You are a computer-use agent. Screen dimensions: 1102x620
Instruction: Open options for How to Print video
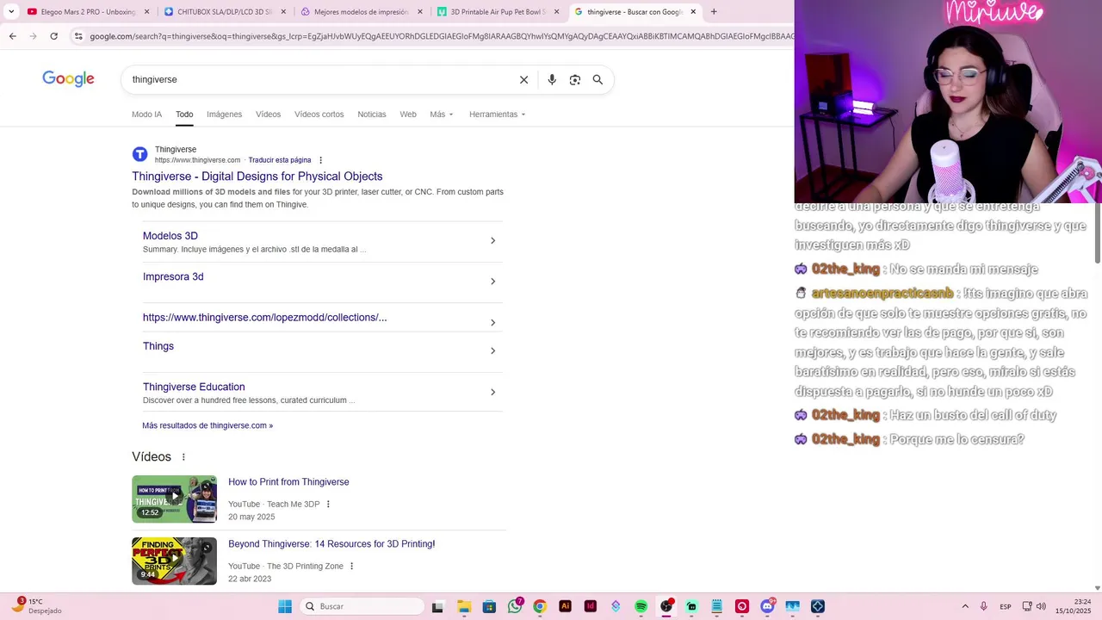coord(328,505)
